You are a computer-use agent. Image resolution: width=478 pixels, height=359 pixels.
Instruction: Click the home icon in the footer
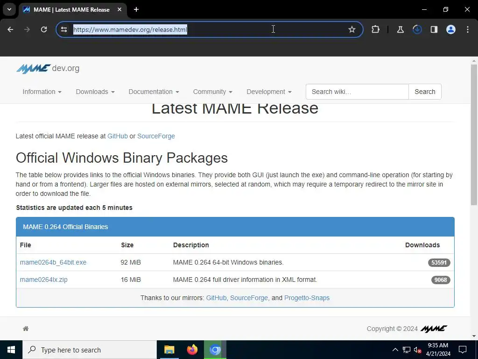point(26,329)
